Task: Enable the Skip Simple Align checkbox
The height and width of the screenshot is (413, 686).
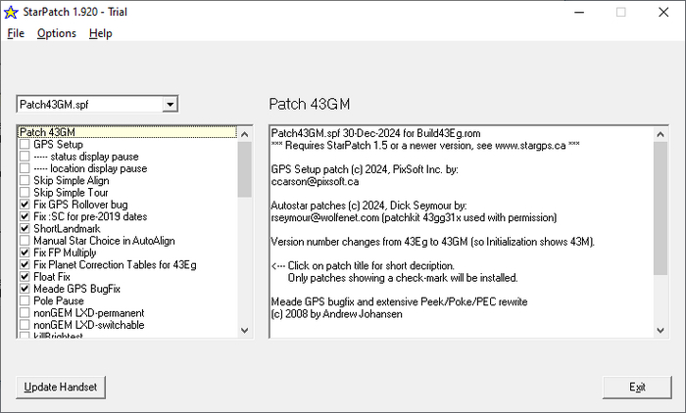Action: click(24, 180)
